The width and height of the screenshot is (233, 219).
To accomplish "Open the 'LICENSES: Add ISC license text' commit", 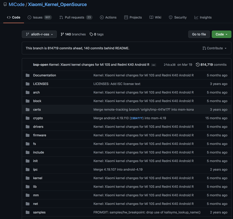I will (x=117, y=84).
